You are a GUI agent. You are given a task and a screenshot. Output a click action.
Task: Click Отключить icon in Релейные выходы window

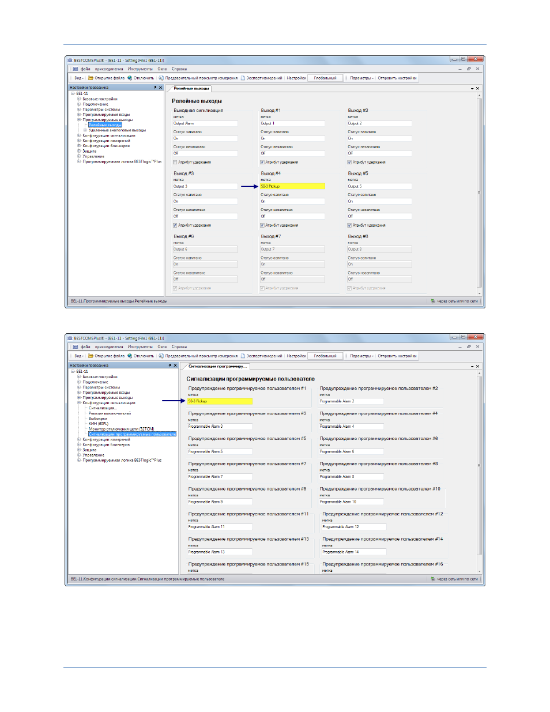pos(130,78)
